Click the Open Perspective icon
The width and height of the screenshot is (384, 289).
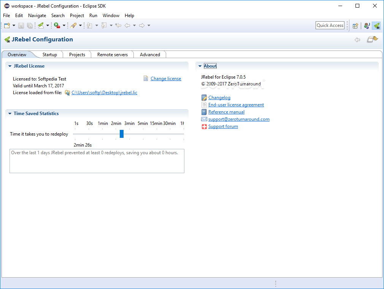(355, 26)
